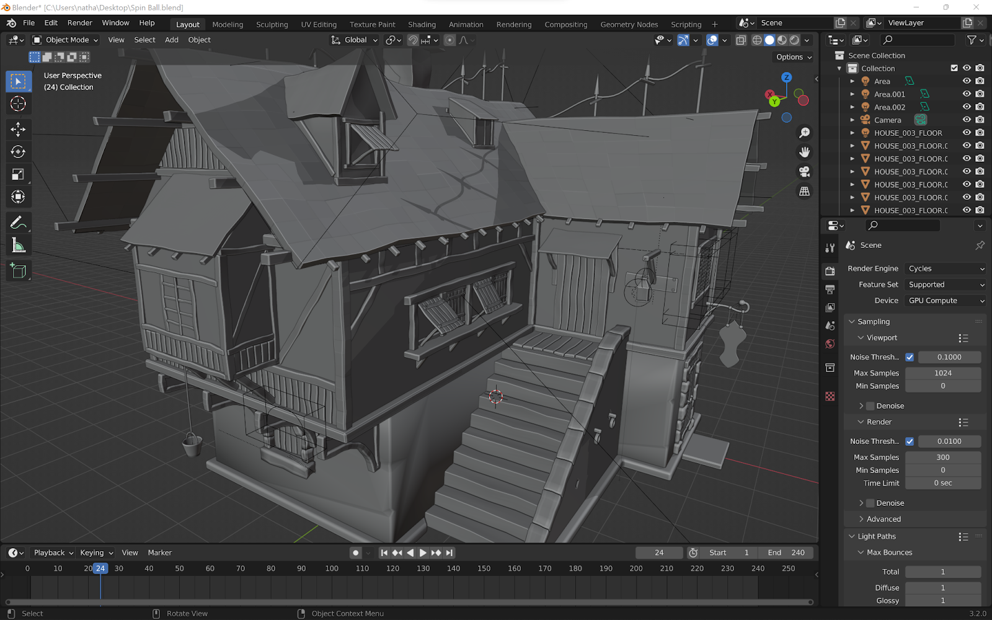Click the Options button in the viewport

794,57
